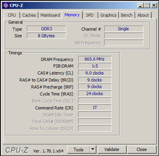Go to the SPD tab
The width and height of the screenshot is (159, 156).
coord(90,15)
